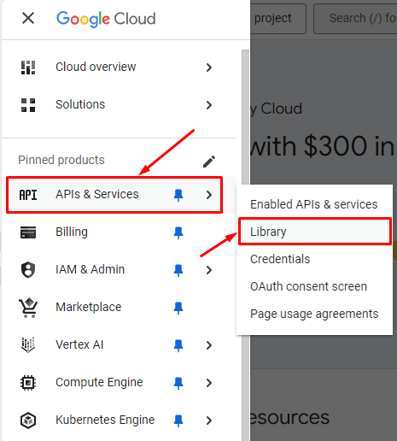Click the navigation menu scrollbar
397x441 pixels.
245,245
